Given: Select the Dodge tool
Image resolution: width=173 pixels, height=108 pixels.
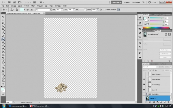Looking at the screenshot, I should click(x=3, y=58).
